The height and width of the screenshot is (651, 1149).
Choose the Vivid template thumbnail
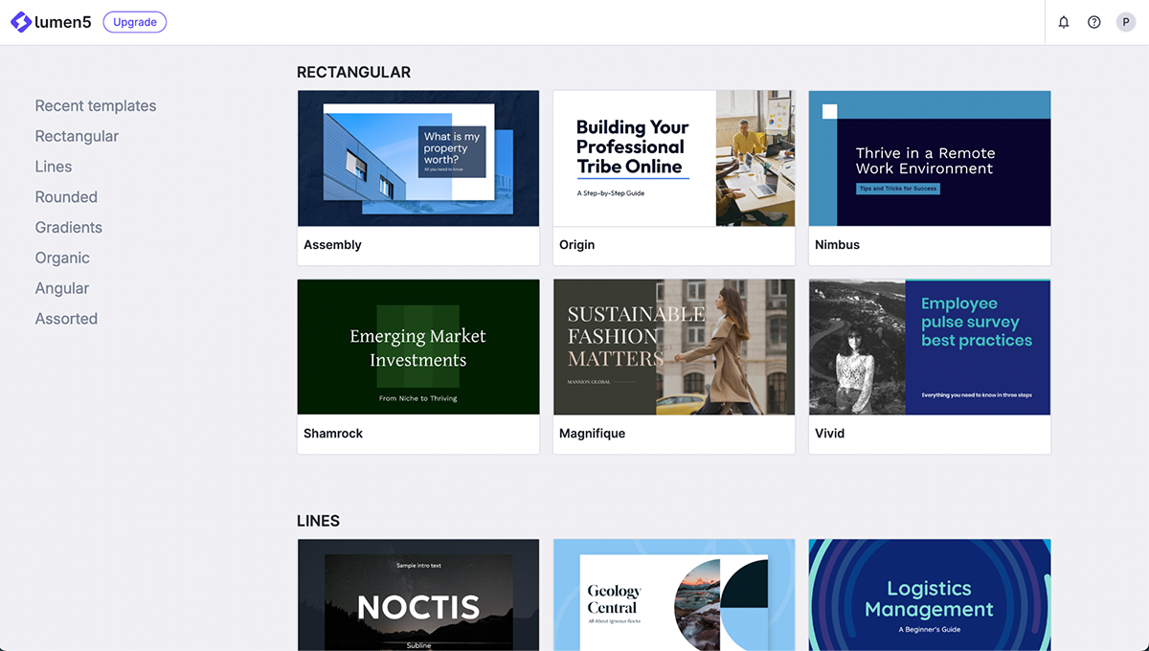pos(930,348)
